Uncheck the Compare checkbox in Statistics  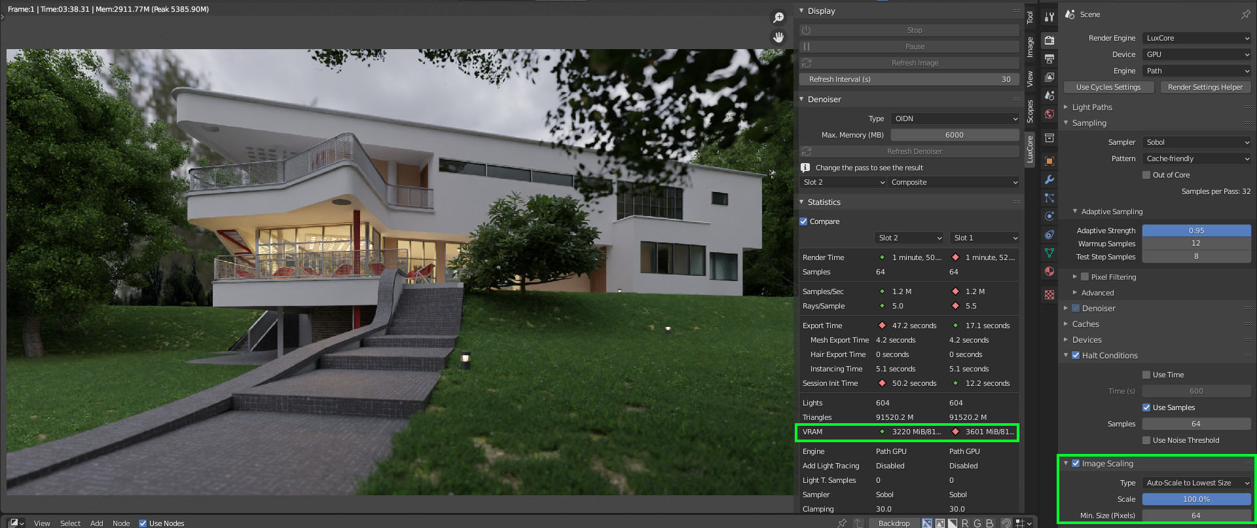(x=803, y=221)
